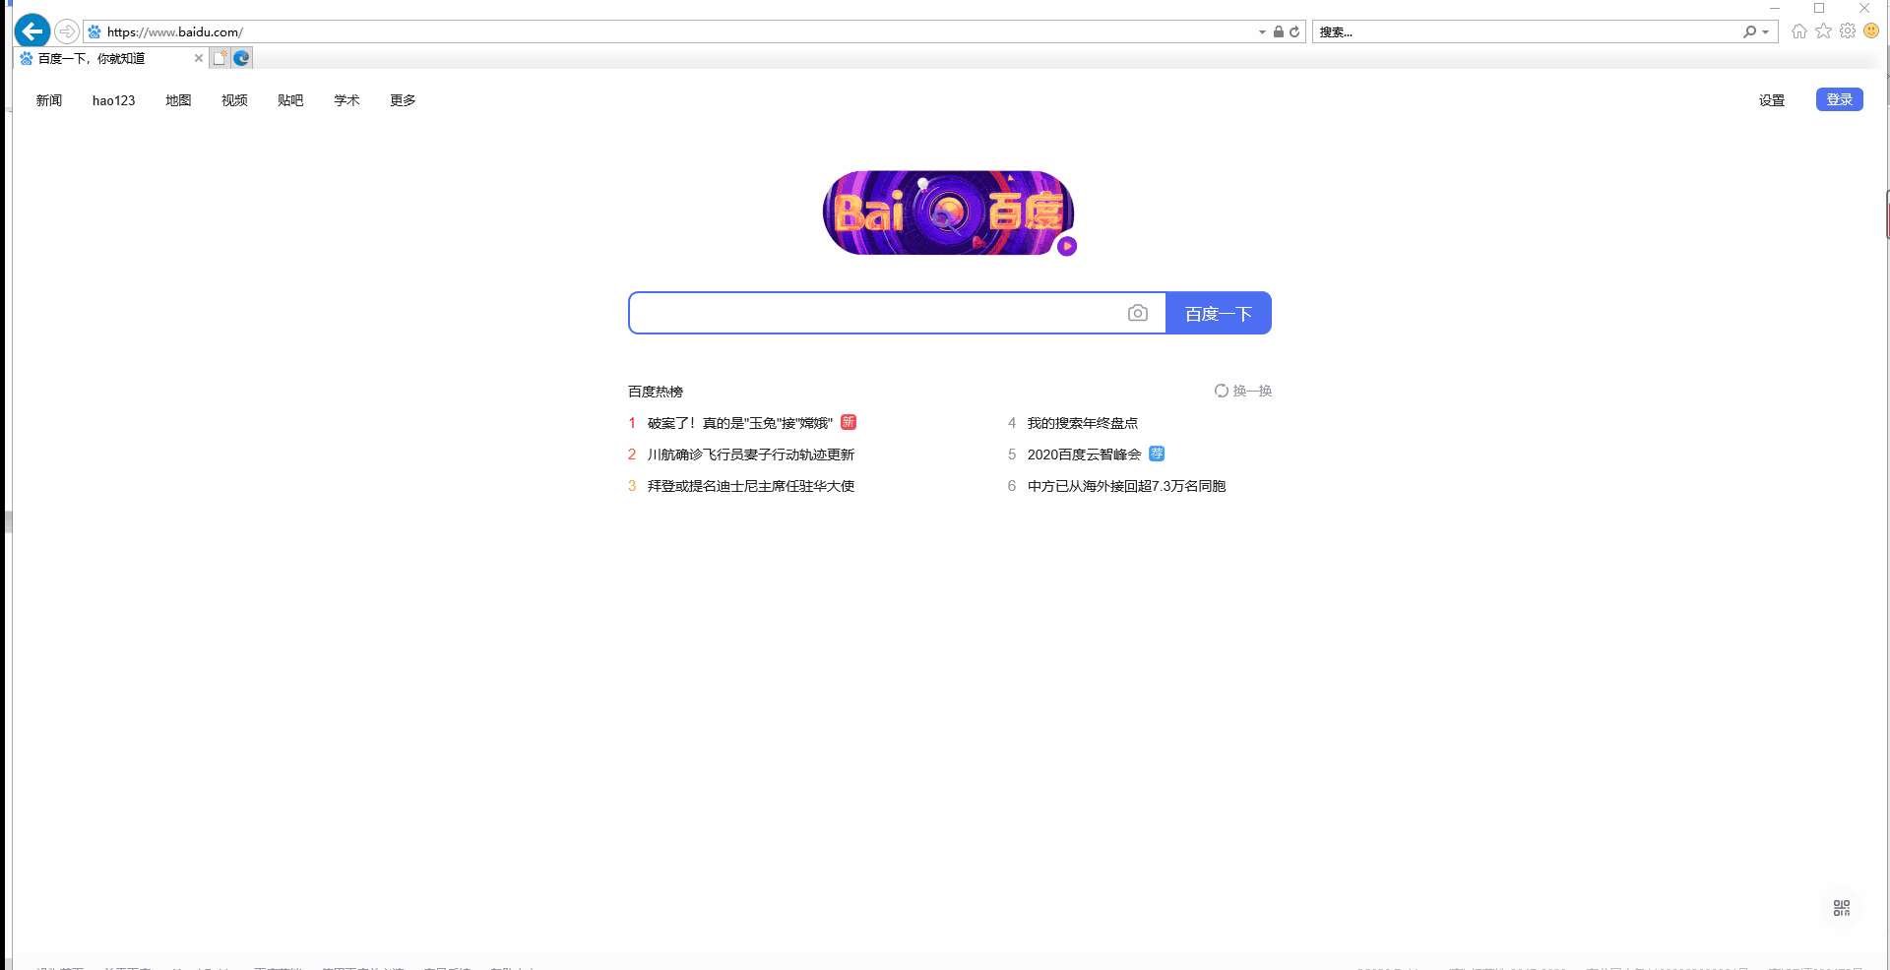Refresh the page with the reload icon
The height and width of the screenshot is (970, 1890).
[x=1294, y=31]
